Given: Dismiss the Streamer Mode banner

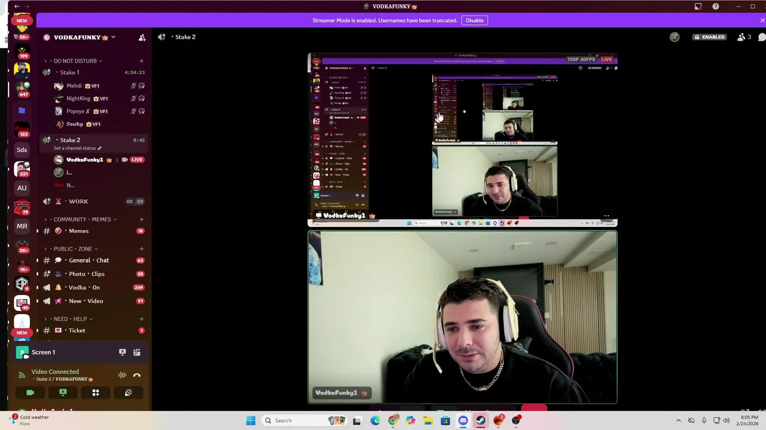Looking at the screenshot, I should pos(762,20).
